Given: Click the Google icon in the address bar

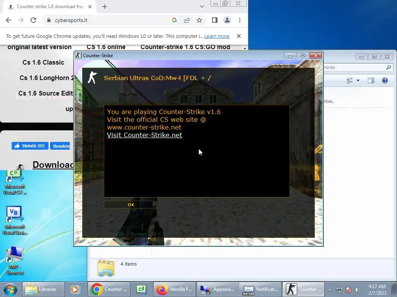Looking at the screenshot, I should pyautogui.click(x=174, y=20).
